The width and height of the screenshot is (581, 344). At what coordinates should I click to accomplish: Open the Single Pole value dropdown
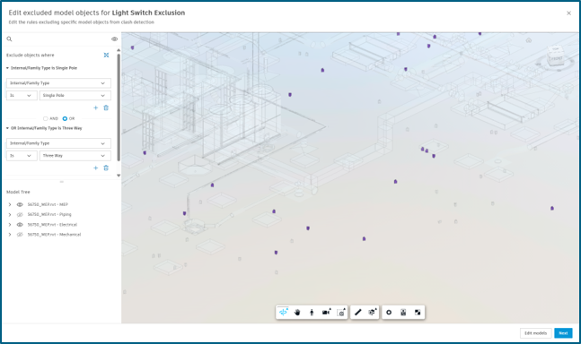(75, 95)
